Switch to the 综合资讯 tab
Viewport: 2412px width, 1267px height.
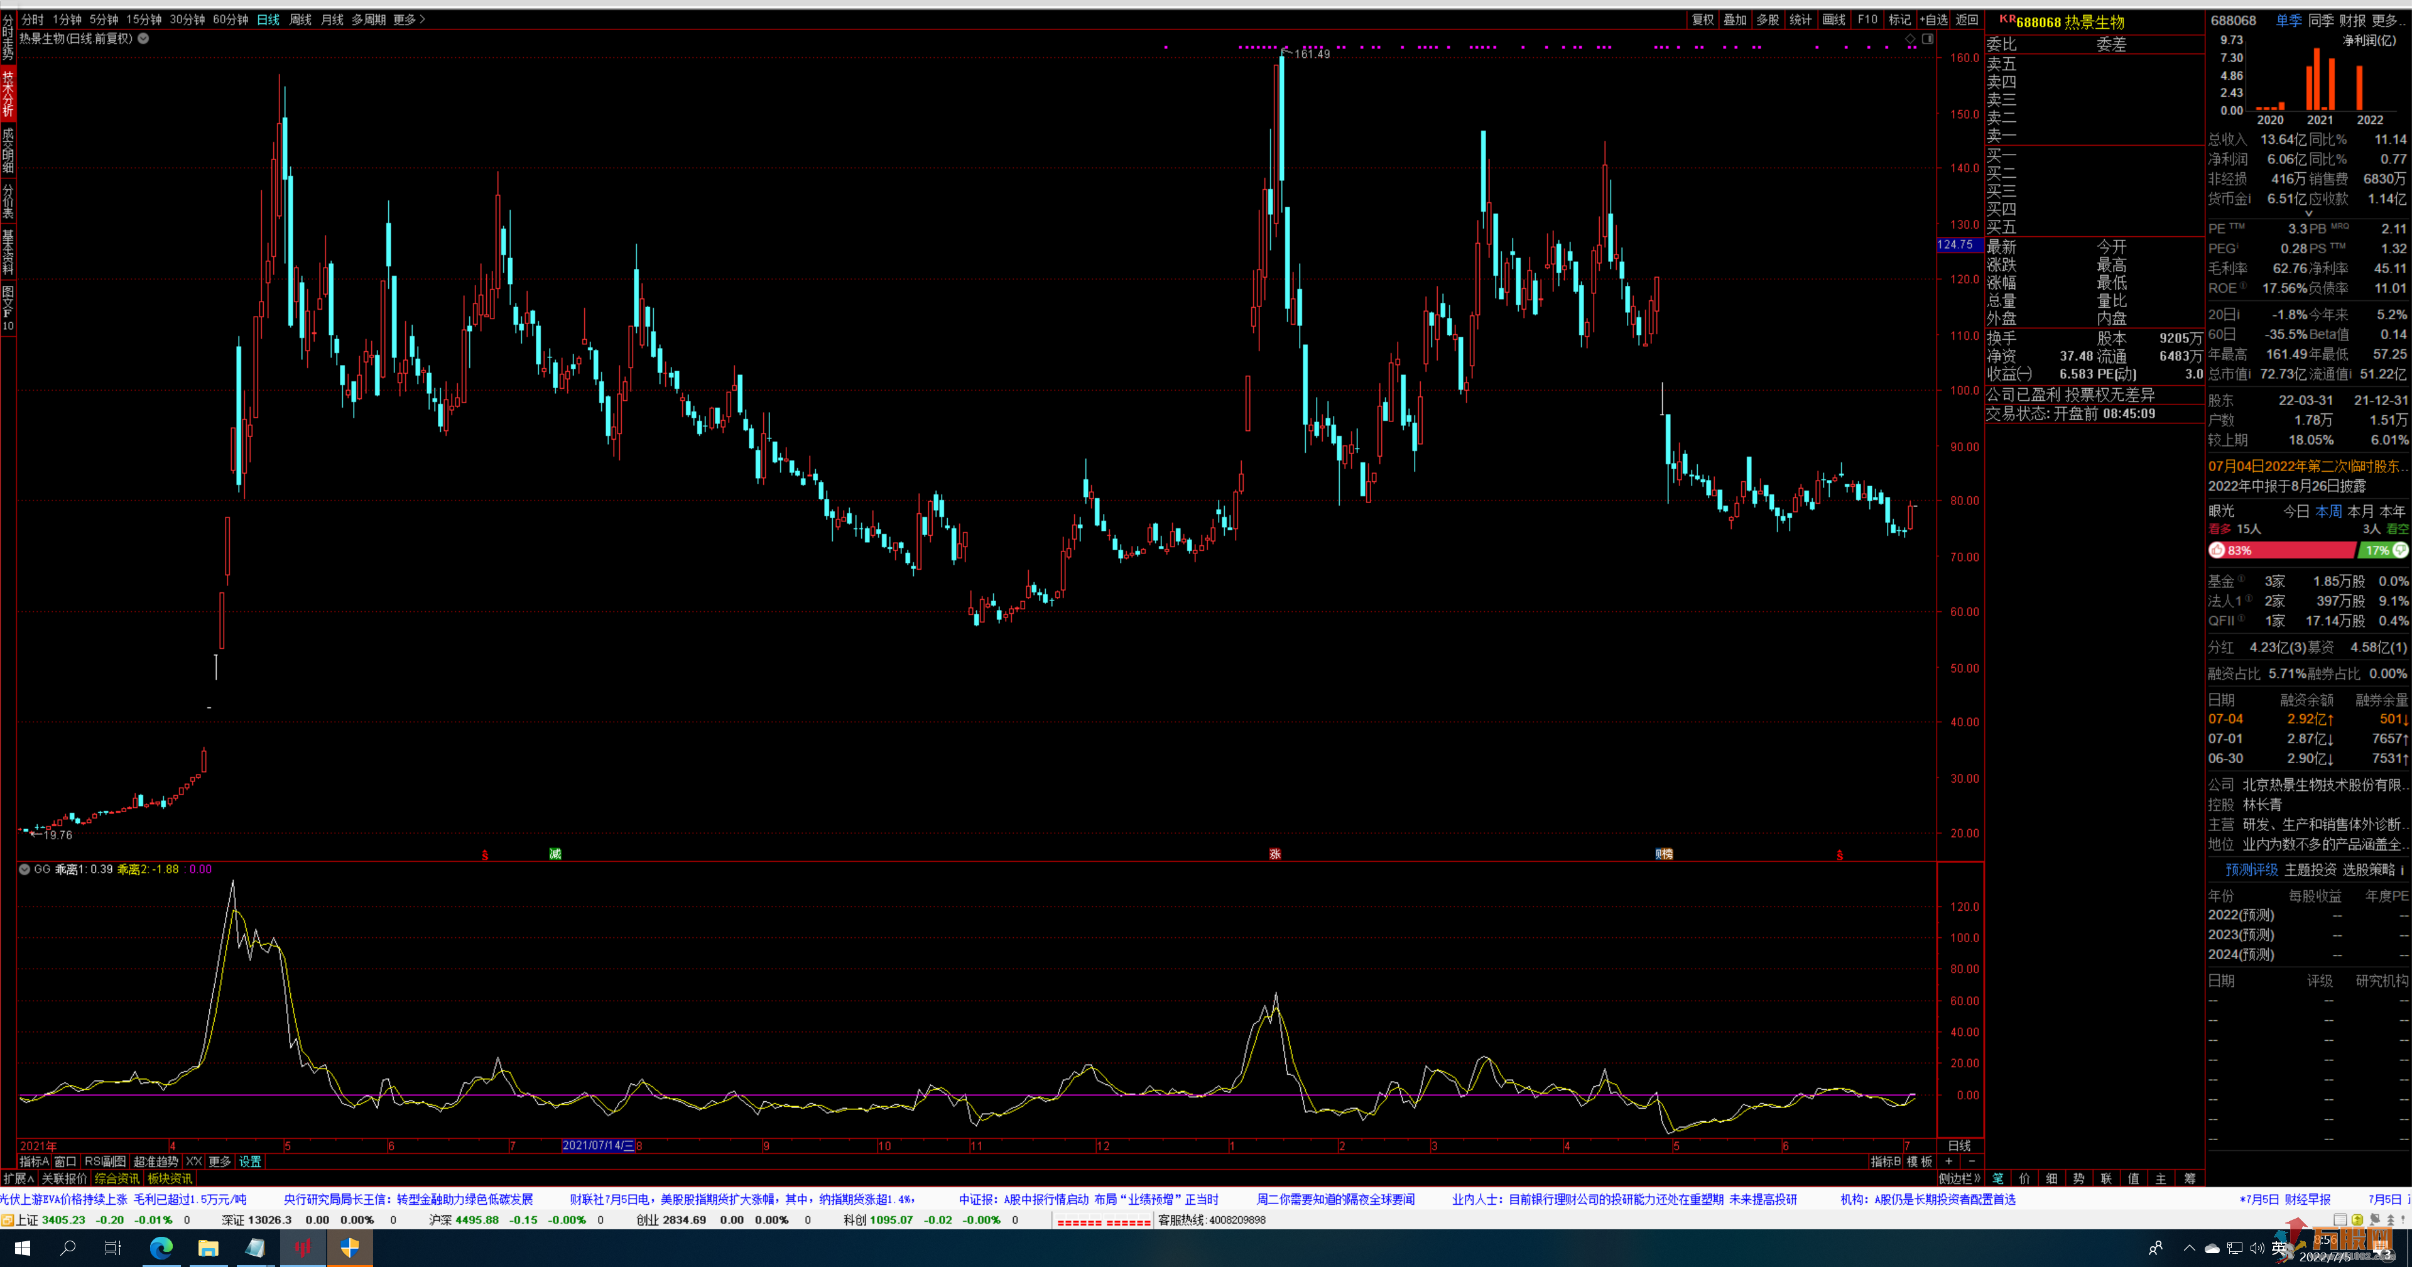pos(117,1178)
